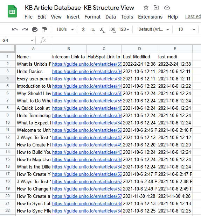Open the article link in row 20

click(87, 196)
